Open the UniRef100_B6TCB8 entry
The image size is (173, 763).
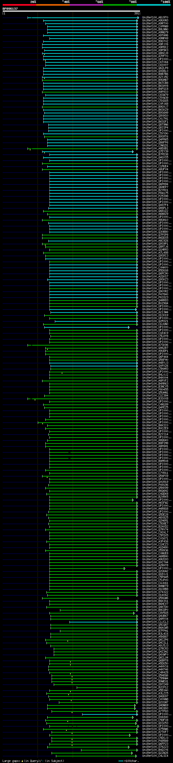(x=155, y=83)
